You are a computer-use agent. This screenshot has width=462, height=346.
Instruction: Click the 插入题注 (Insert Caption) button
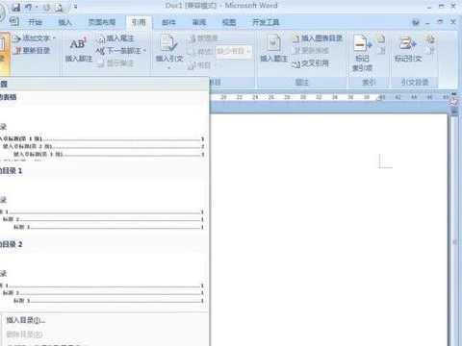tap(273, 49)
